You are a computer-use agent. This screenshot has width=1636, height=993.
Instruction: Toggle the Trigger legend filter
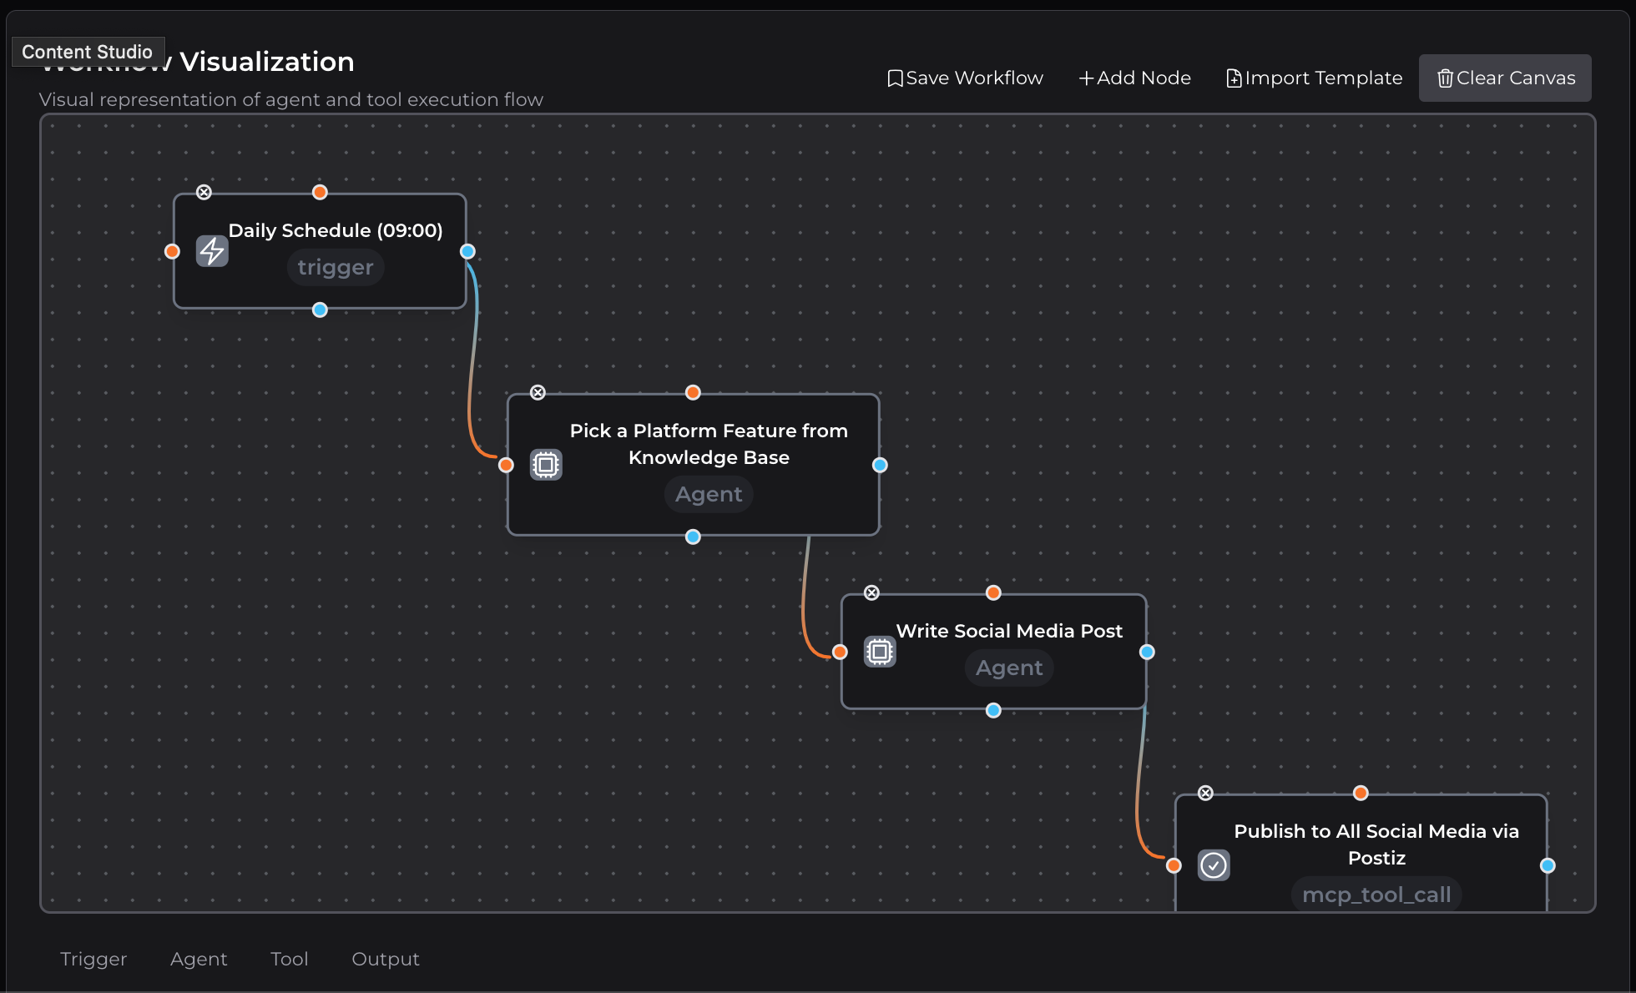pyautogui.click(x=93, y=959)
